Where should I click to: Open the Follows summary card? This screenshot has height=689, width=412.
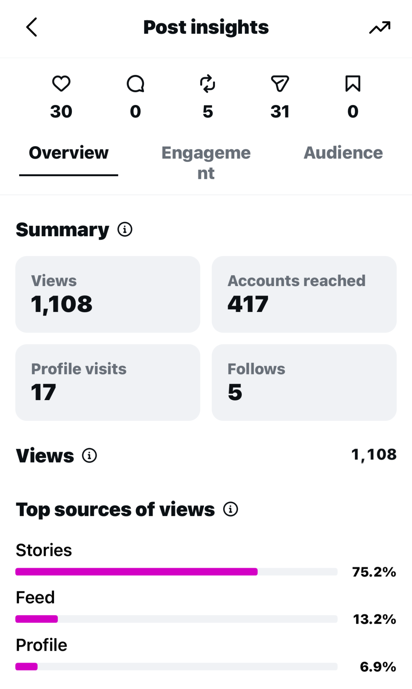(x=304, y=382)
